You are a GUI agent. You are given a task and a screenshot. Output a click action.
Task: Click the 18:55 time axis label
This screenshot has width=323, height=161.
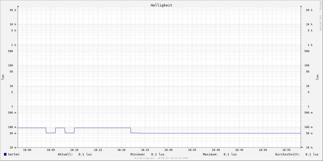(286, 150)
